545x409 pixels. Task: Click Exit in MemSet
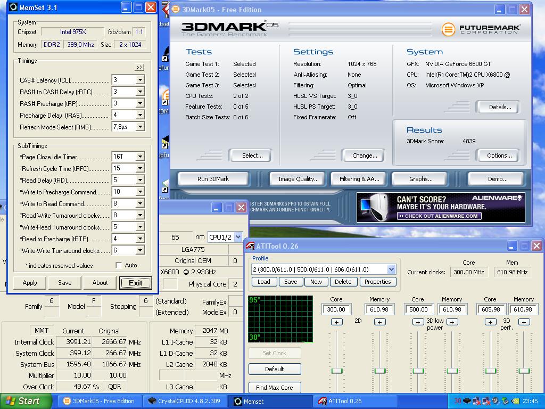click(x=136, y=283)
